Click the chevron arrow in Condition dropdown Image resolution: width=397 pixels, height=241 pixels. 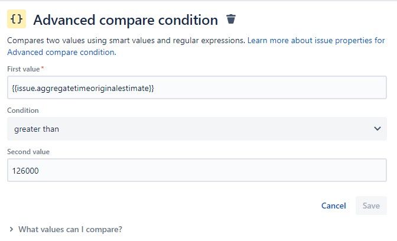point(378,129)
